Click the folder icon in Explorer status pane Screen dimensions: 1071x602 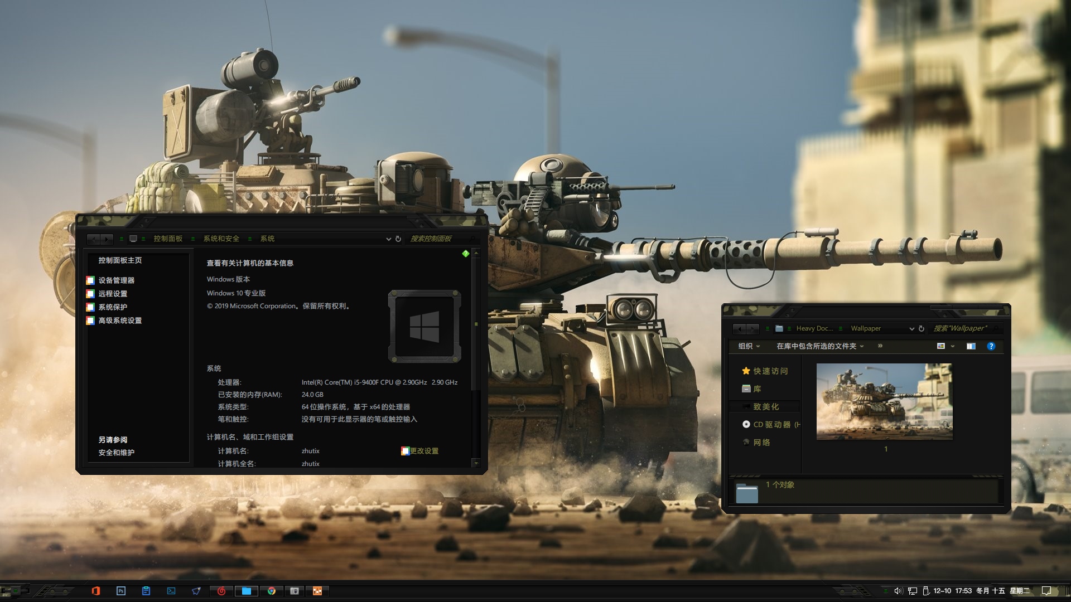(747, 493)
